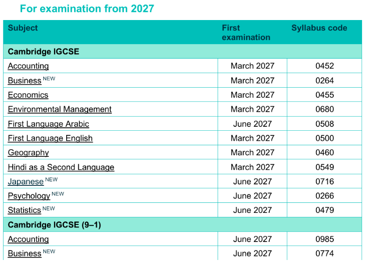Screen dimensions: 366x265
Task: Open the Accounting link with syllabus code 0452
Action: pos(28,66)
